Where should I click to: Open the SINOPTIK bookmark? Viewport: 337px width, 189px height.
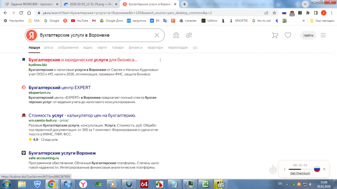coord(239,21)
